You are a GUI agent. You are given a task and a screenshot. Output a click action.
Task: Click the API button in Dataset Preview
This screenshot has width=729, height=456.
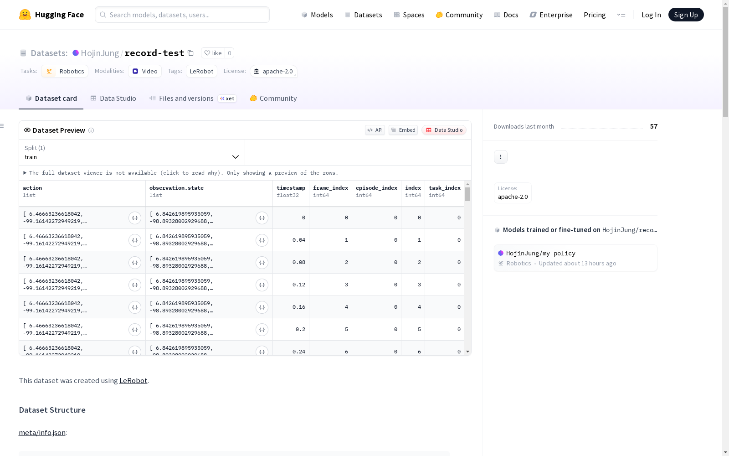[x=375, y=130]
